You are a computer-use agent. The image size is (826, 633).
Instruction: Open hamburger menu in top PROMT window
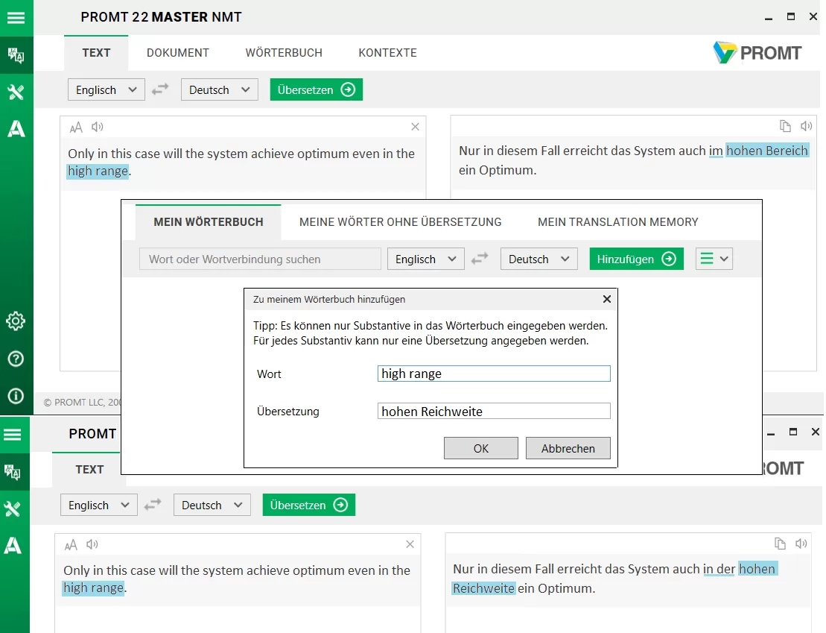pos(16,18)
